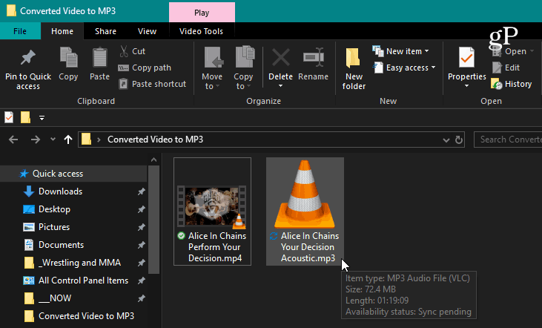Click the Forward navigation arrow
Screen dimensions: 542x328
35,140
